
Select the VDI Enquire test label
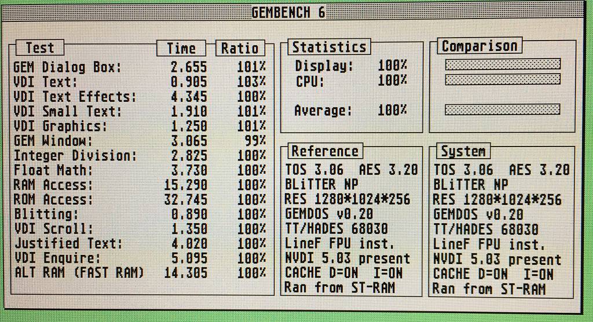(x=57, y=258)
